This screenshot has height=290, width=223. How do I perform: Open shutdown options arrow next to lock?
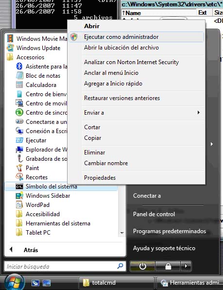(x=186, y=266)
